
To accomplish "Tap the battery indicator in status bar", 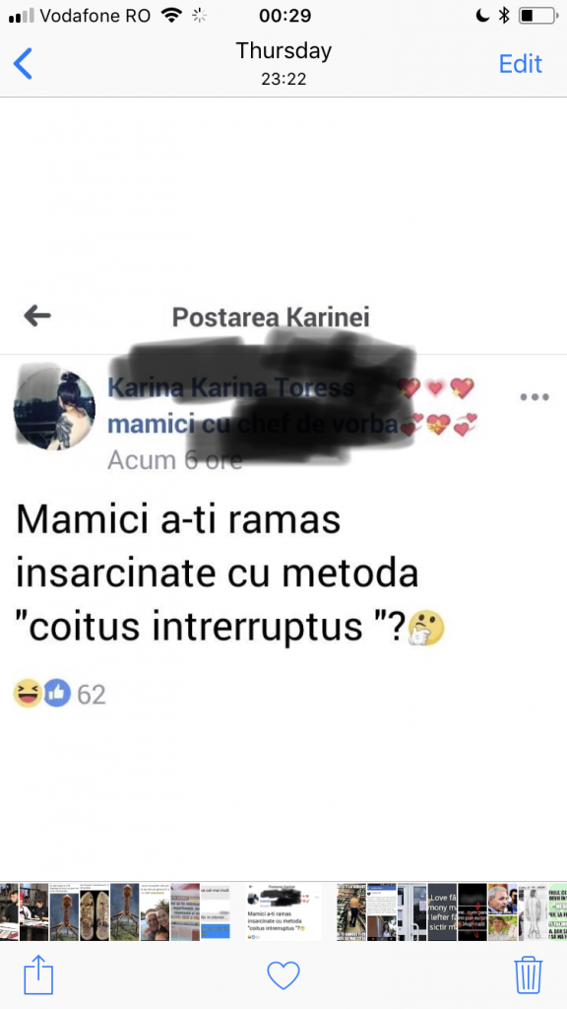I will (x=538, y=16).
